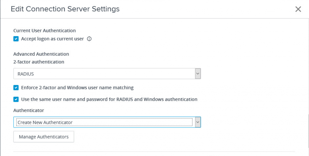Click the Current User Authentication heading
The width and height of the screenshot is (309, 156).
point(45,30)
